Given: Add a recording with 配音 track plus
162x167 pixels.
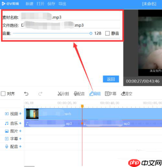Looking at the screenshot, I should tap(20, 146).
